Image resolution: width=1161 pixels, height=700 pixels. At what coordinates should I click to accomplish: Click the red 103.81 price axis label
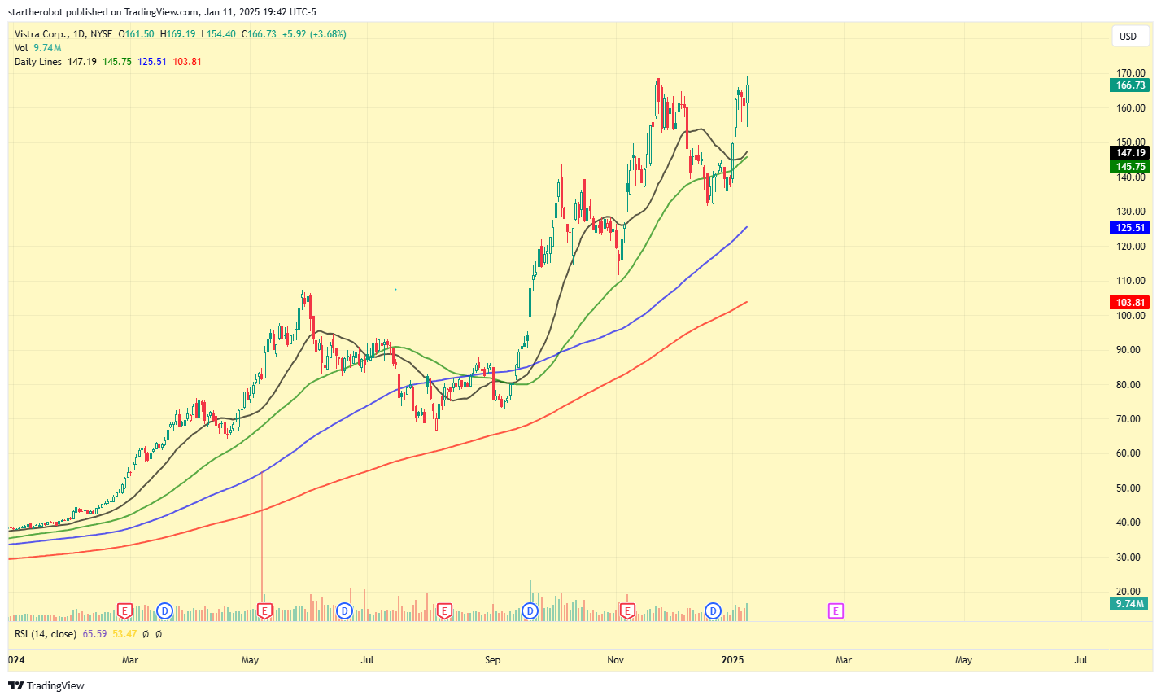click(x=1129, y=303)
